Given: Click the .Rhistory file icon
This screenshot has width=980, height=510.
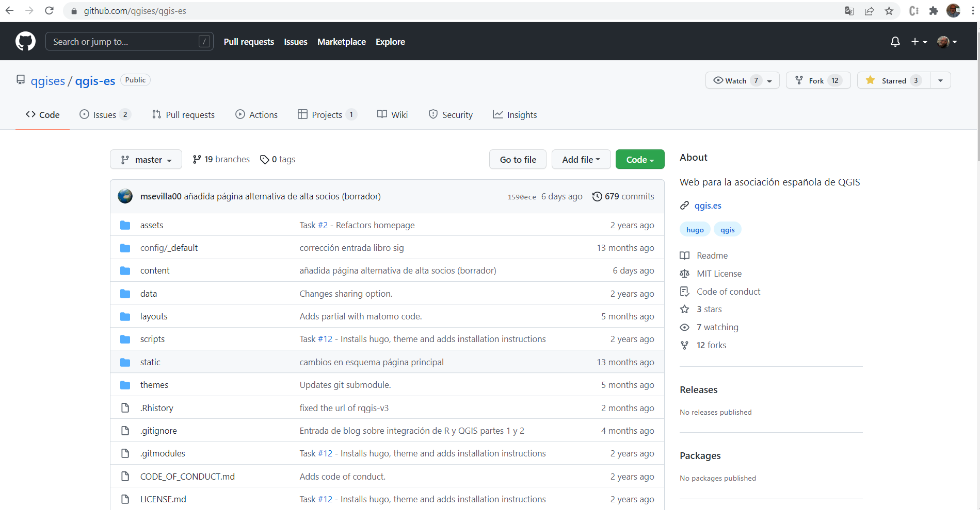Looking at the screenshot, I should click(125, 408).
